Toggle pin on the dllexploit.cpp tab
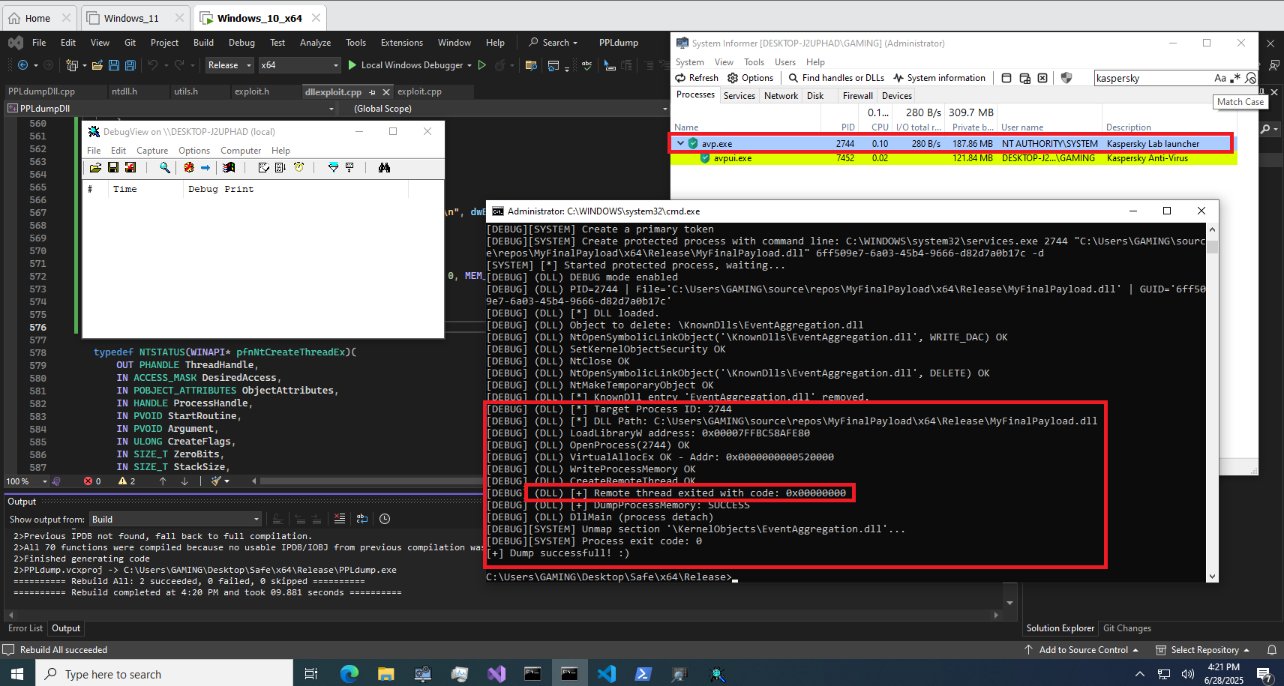The height and width of the screenshot is (686, 1284). 372,92
